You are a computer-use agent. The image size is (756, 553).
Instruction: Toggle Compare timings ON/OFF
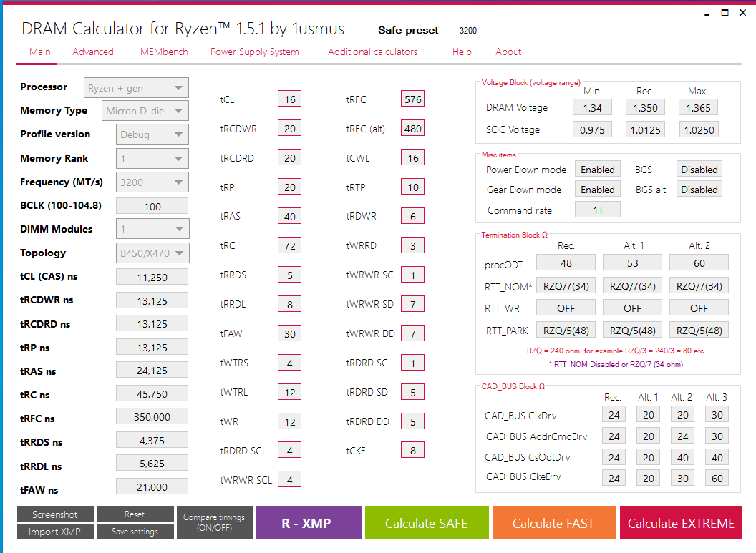point(214,523)
